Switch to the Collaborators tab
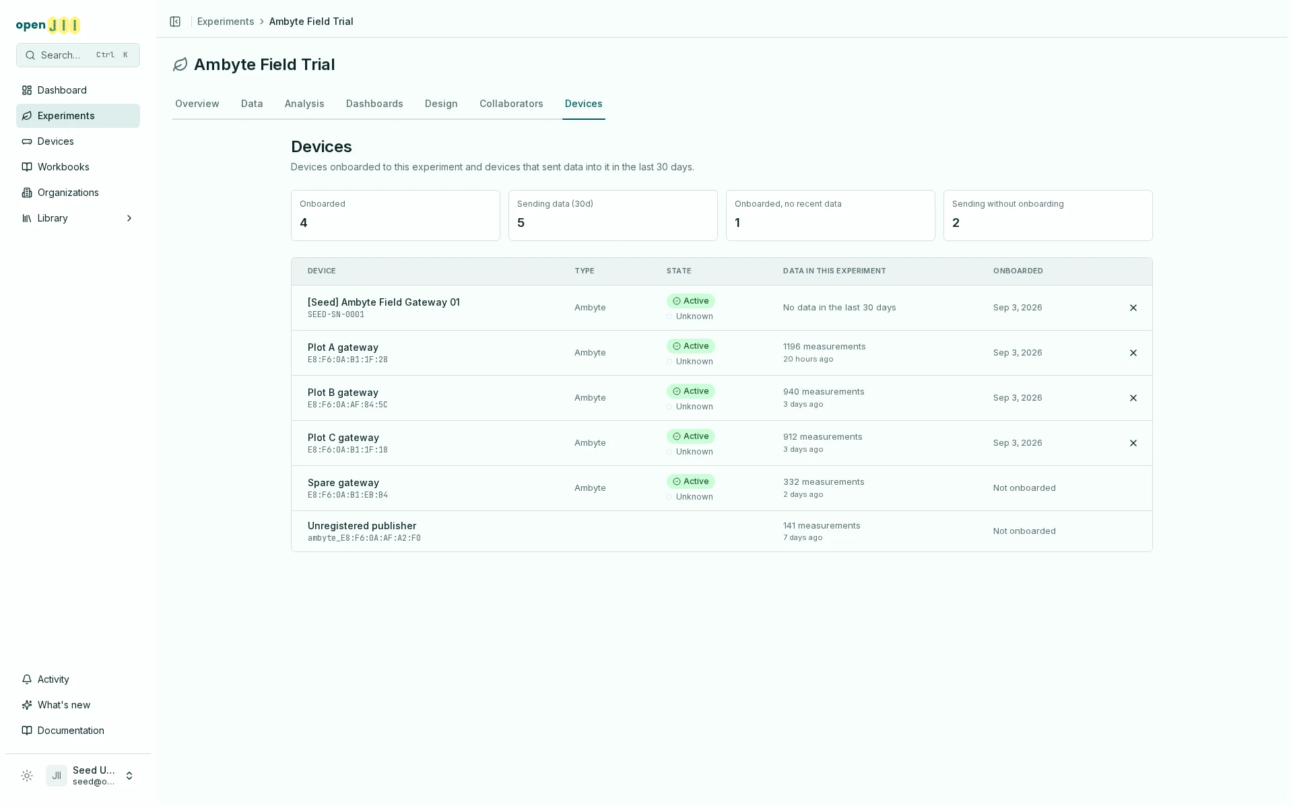This screenshot has height=808, width=1293. [x=511, y=104]
